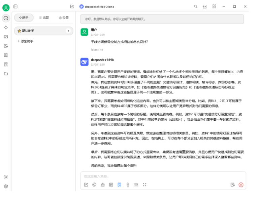Toggle the narrow-mode width icon in top bar

pos(205,7)
